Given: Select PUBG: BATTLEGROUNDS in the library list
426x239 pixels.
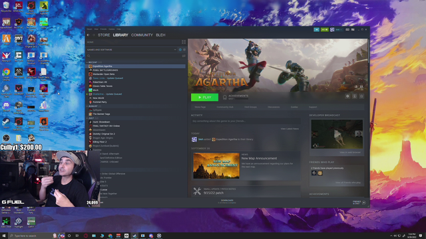Looking at the screenshot, I should coord(105,70).
